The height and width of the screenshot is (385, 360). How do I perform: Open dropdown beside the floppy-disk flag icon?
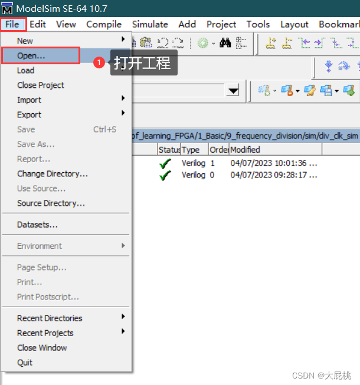coord(336,91)
